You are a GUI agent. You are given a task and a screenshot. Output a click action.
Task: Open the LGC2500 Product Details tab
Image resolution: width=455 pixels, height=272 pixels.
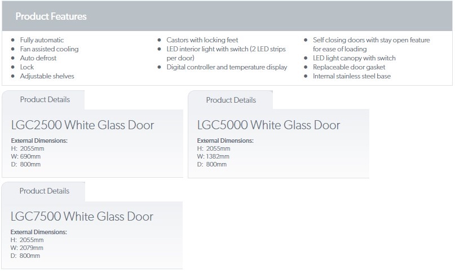tap(45, 99)
